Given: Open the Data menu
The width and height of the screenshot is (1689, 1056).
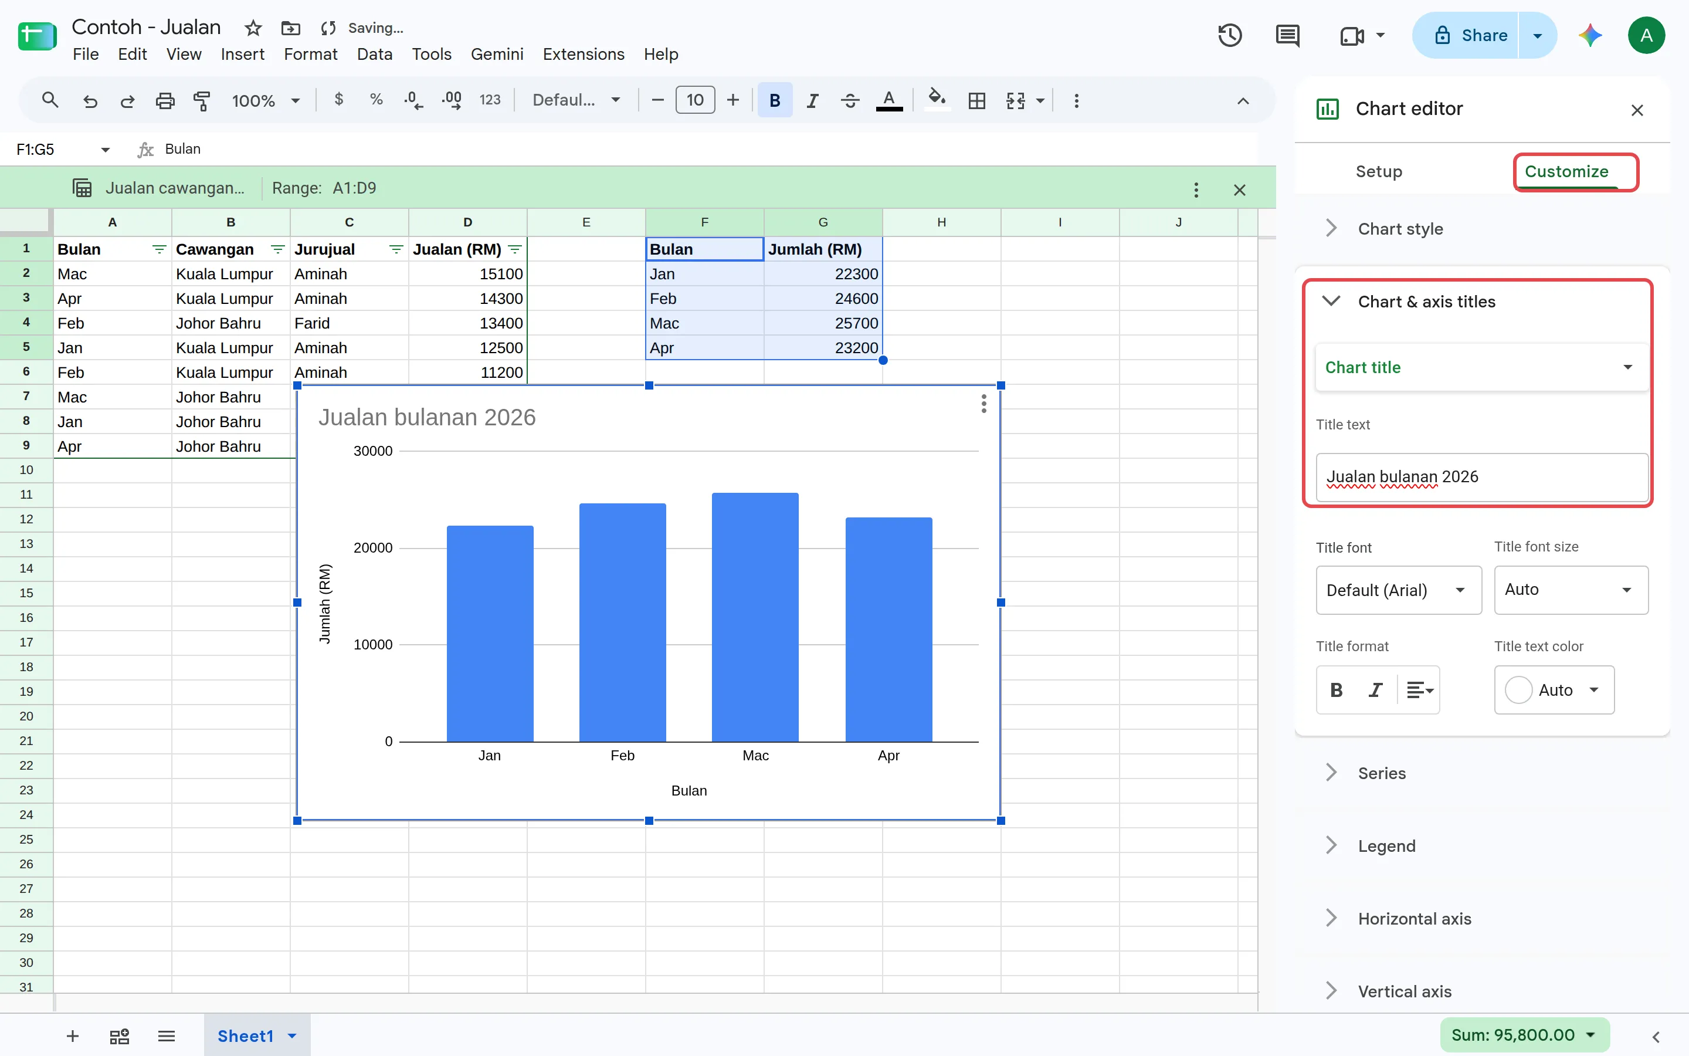Looking at the screenshot, I should point(375,55).
